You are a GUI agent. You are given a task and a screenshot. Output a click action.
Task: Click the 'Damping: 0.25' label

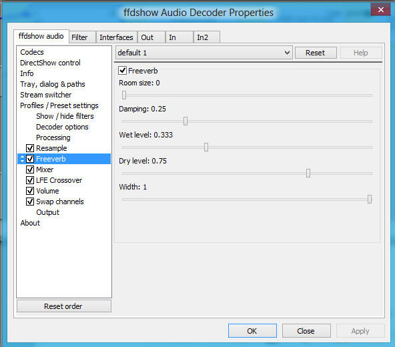coord(143,109)
